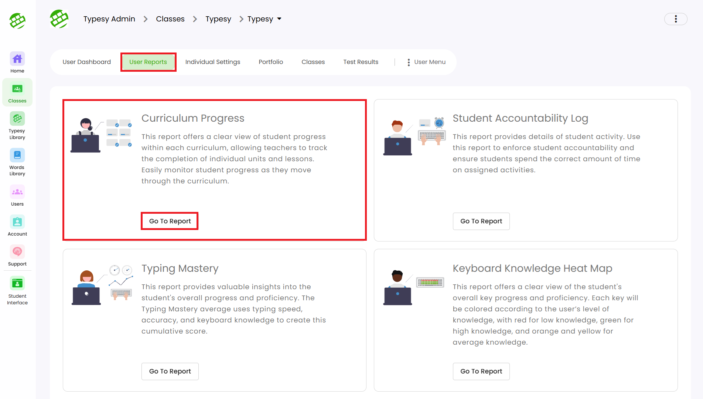Open Student Accountability Log report
The height and width of the screenshot is (399, 703).
pyautogui.click(x=481, y=221)
